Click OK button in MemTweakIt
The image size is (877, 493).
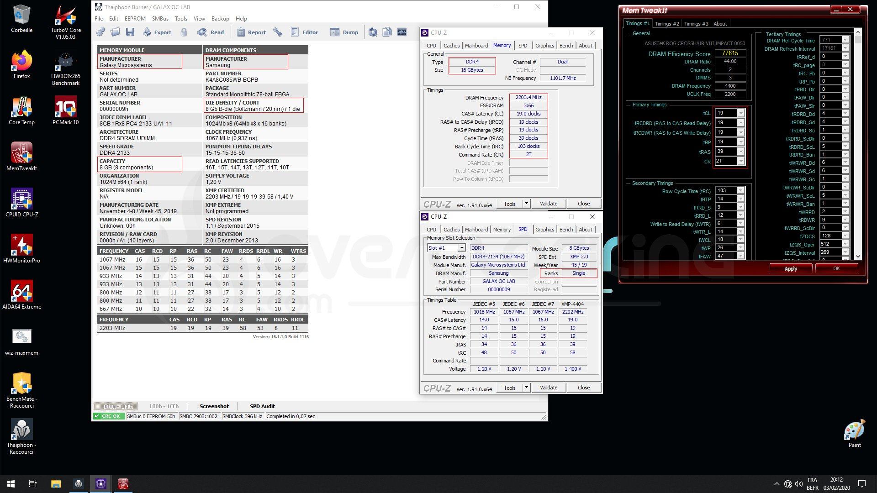coord(836,269)
